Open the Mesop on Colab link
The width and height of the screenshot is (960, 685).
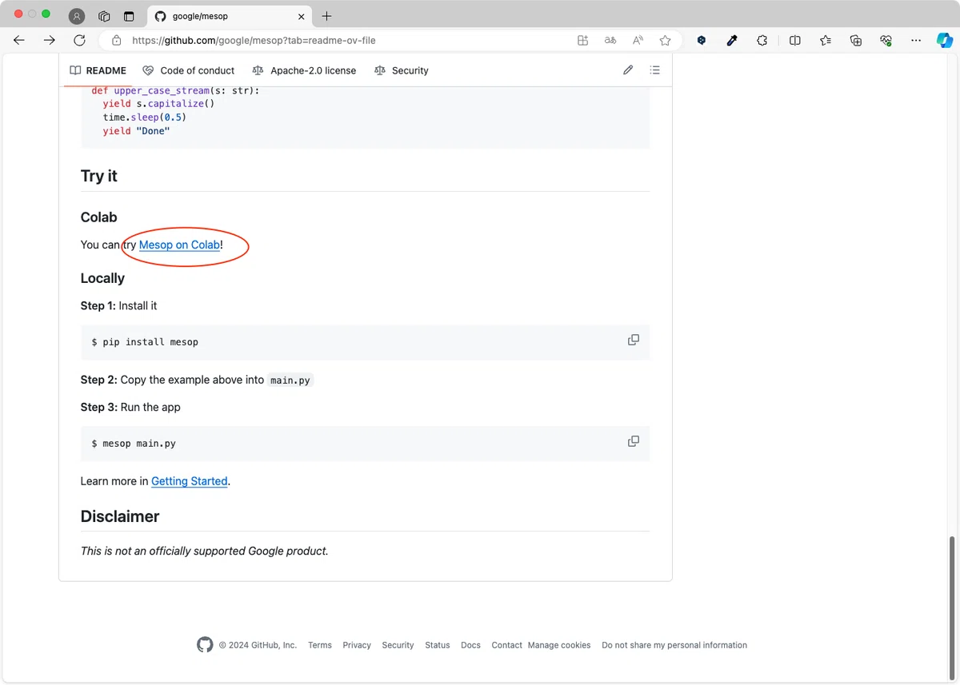179,245
